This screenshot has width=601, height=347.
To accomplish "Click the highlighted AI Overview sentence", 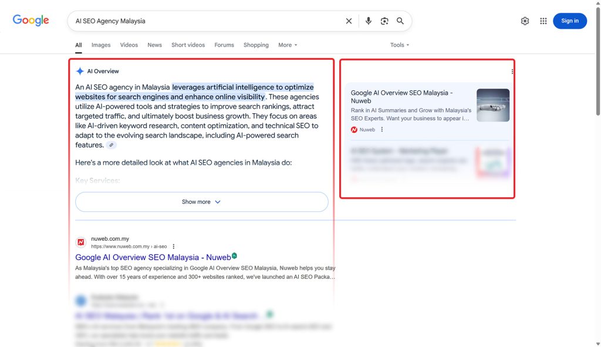I will pos(195,92).
